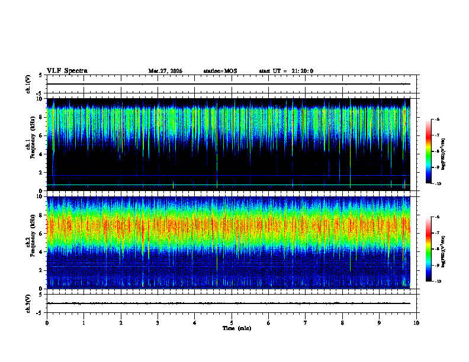Click the time axis tick label "5"
The image size is (469, 362).
pyautogui.click(x=232, y=323)
